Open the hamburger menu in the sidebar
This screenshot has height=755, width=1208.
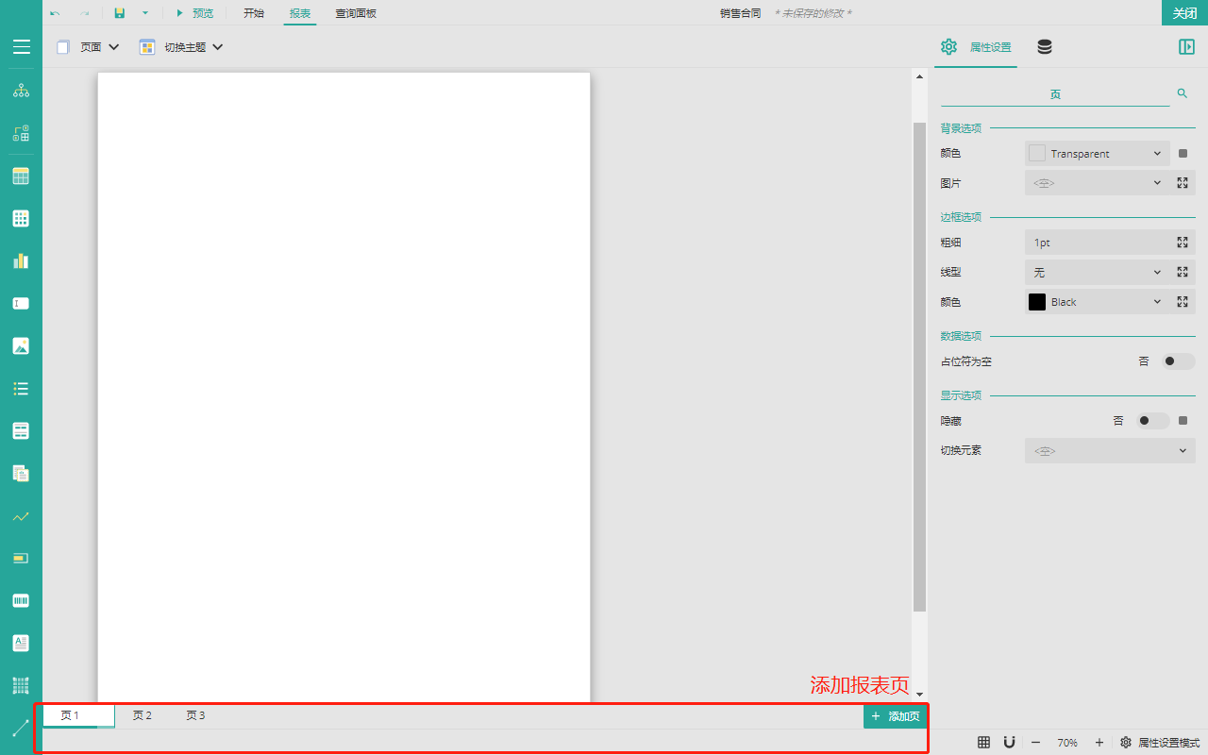coord(21,47)
